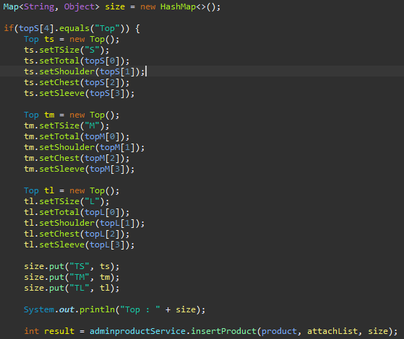Image resolution: width=404 pixels, height=339 pixels.
Task: Click the 'int result' declaration
Action: coord(49,331)
